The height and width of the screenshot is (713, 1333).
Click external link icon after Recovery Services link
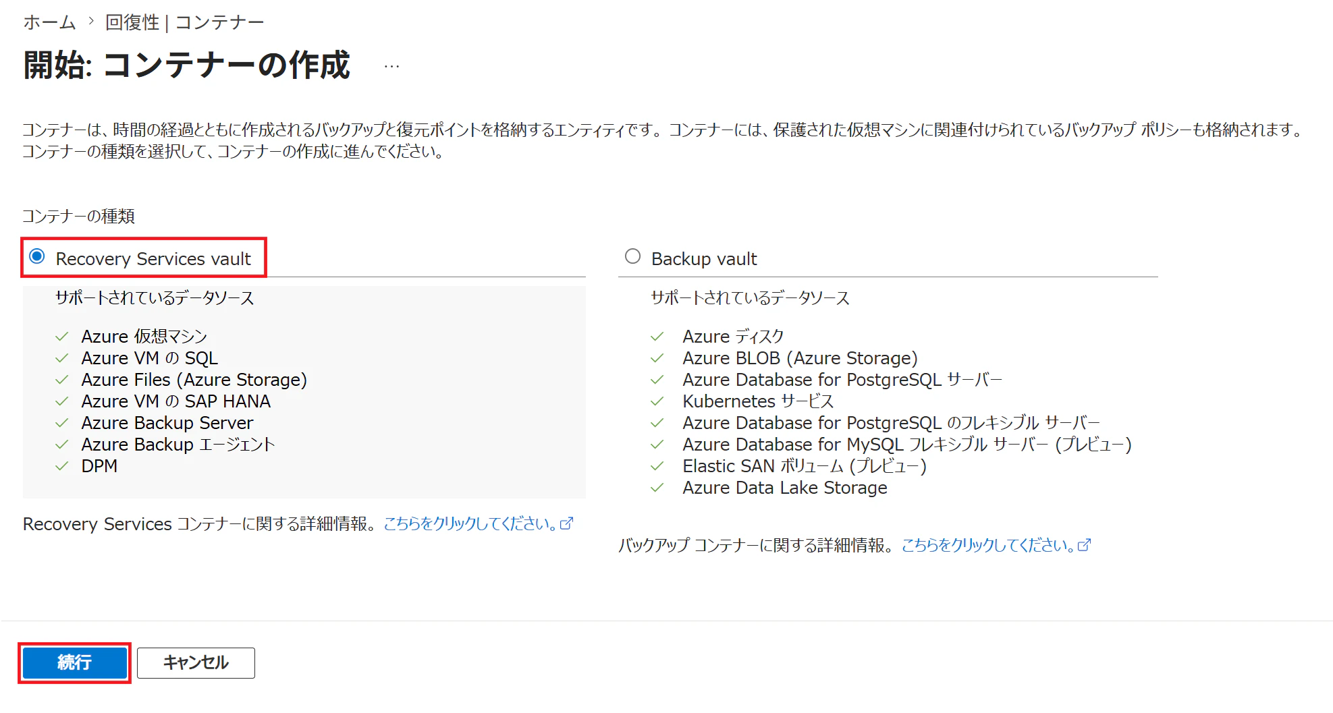(x=567, y=523)
